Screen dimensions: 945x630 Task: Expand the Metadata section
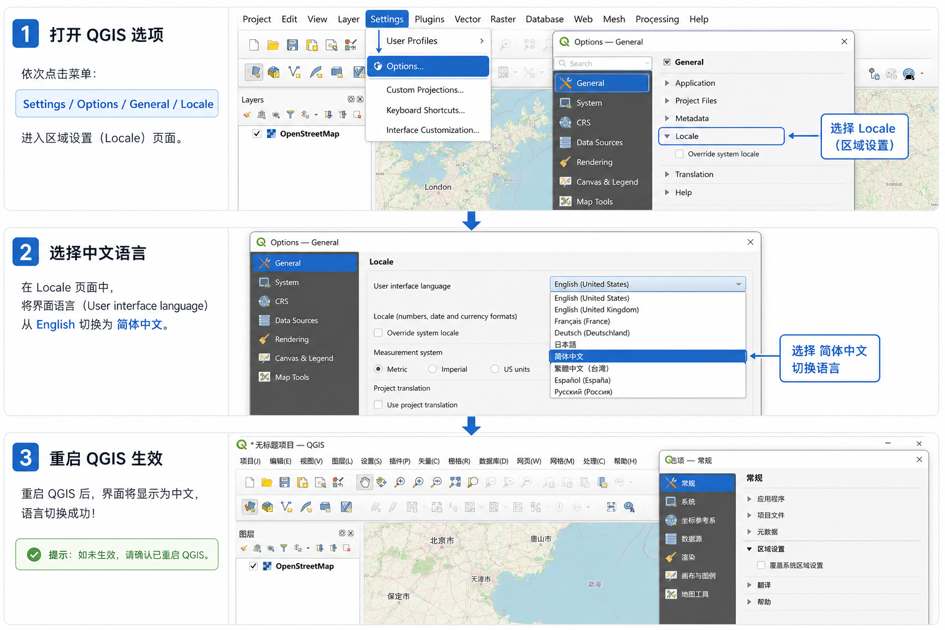pos(667,118)
